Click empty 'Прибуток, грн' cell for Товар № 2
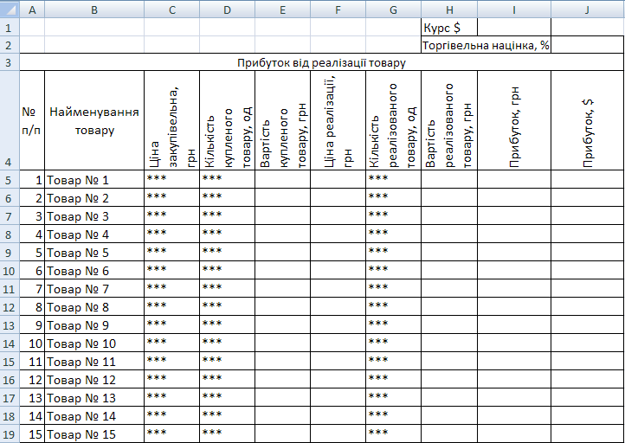 514,197
